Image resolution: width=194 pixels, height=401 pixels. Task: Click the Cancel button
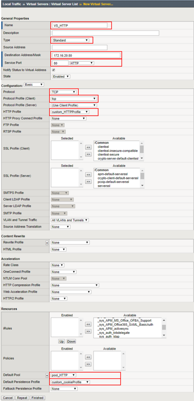pyautogui.click(x=8, y=398)
